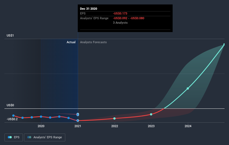This screenshot has width=229, height=145.
Task: Click the 2024 x-axis label
Action: (188, 126)
